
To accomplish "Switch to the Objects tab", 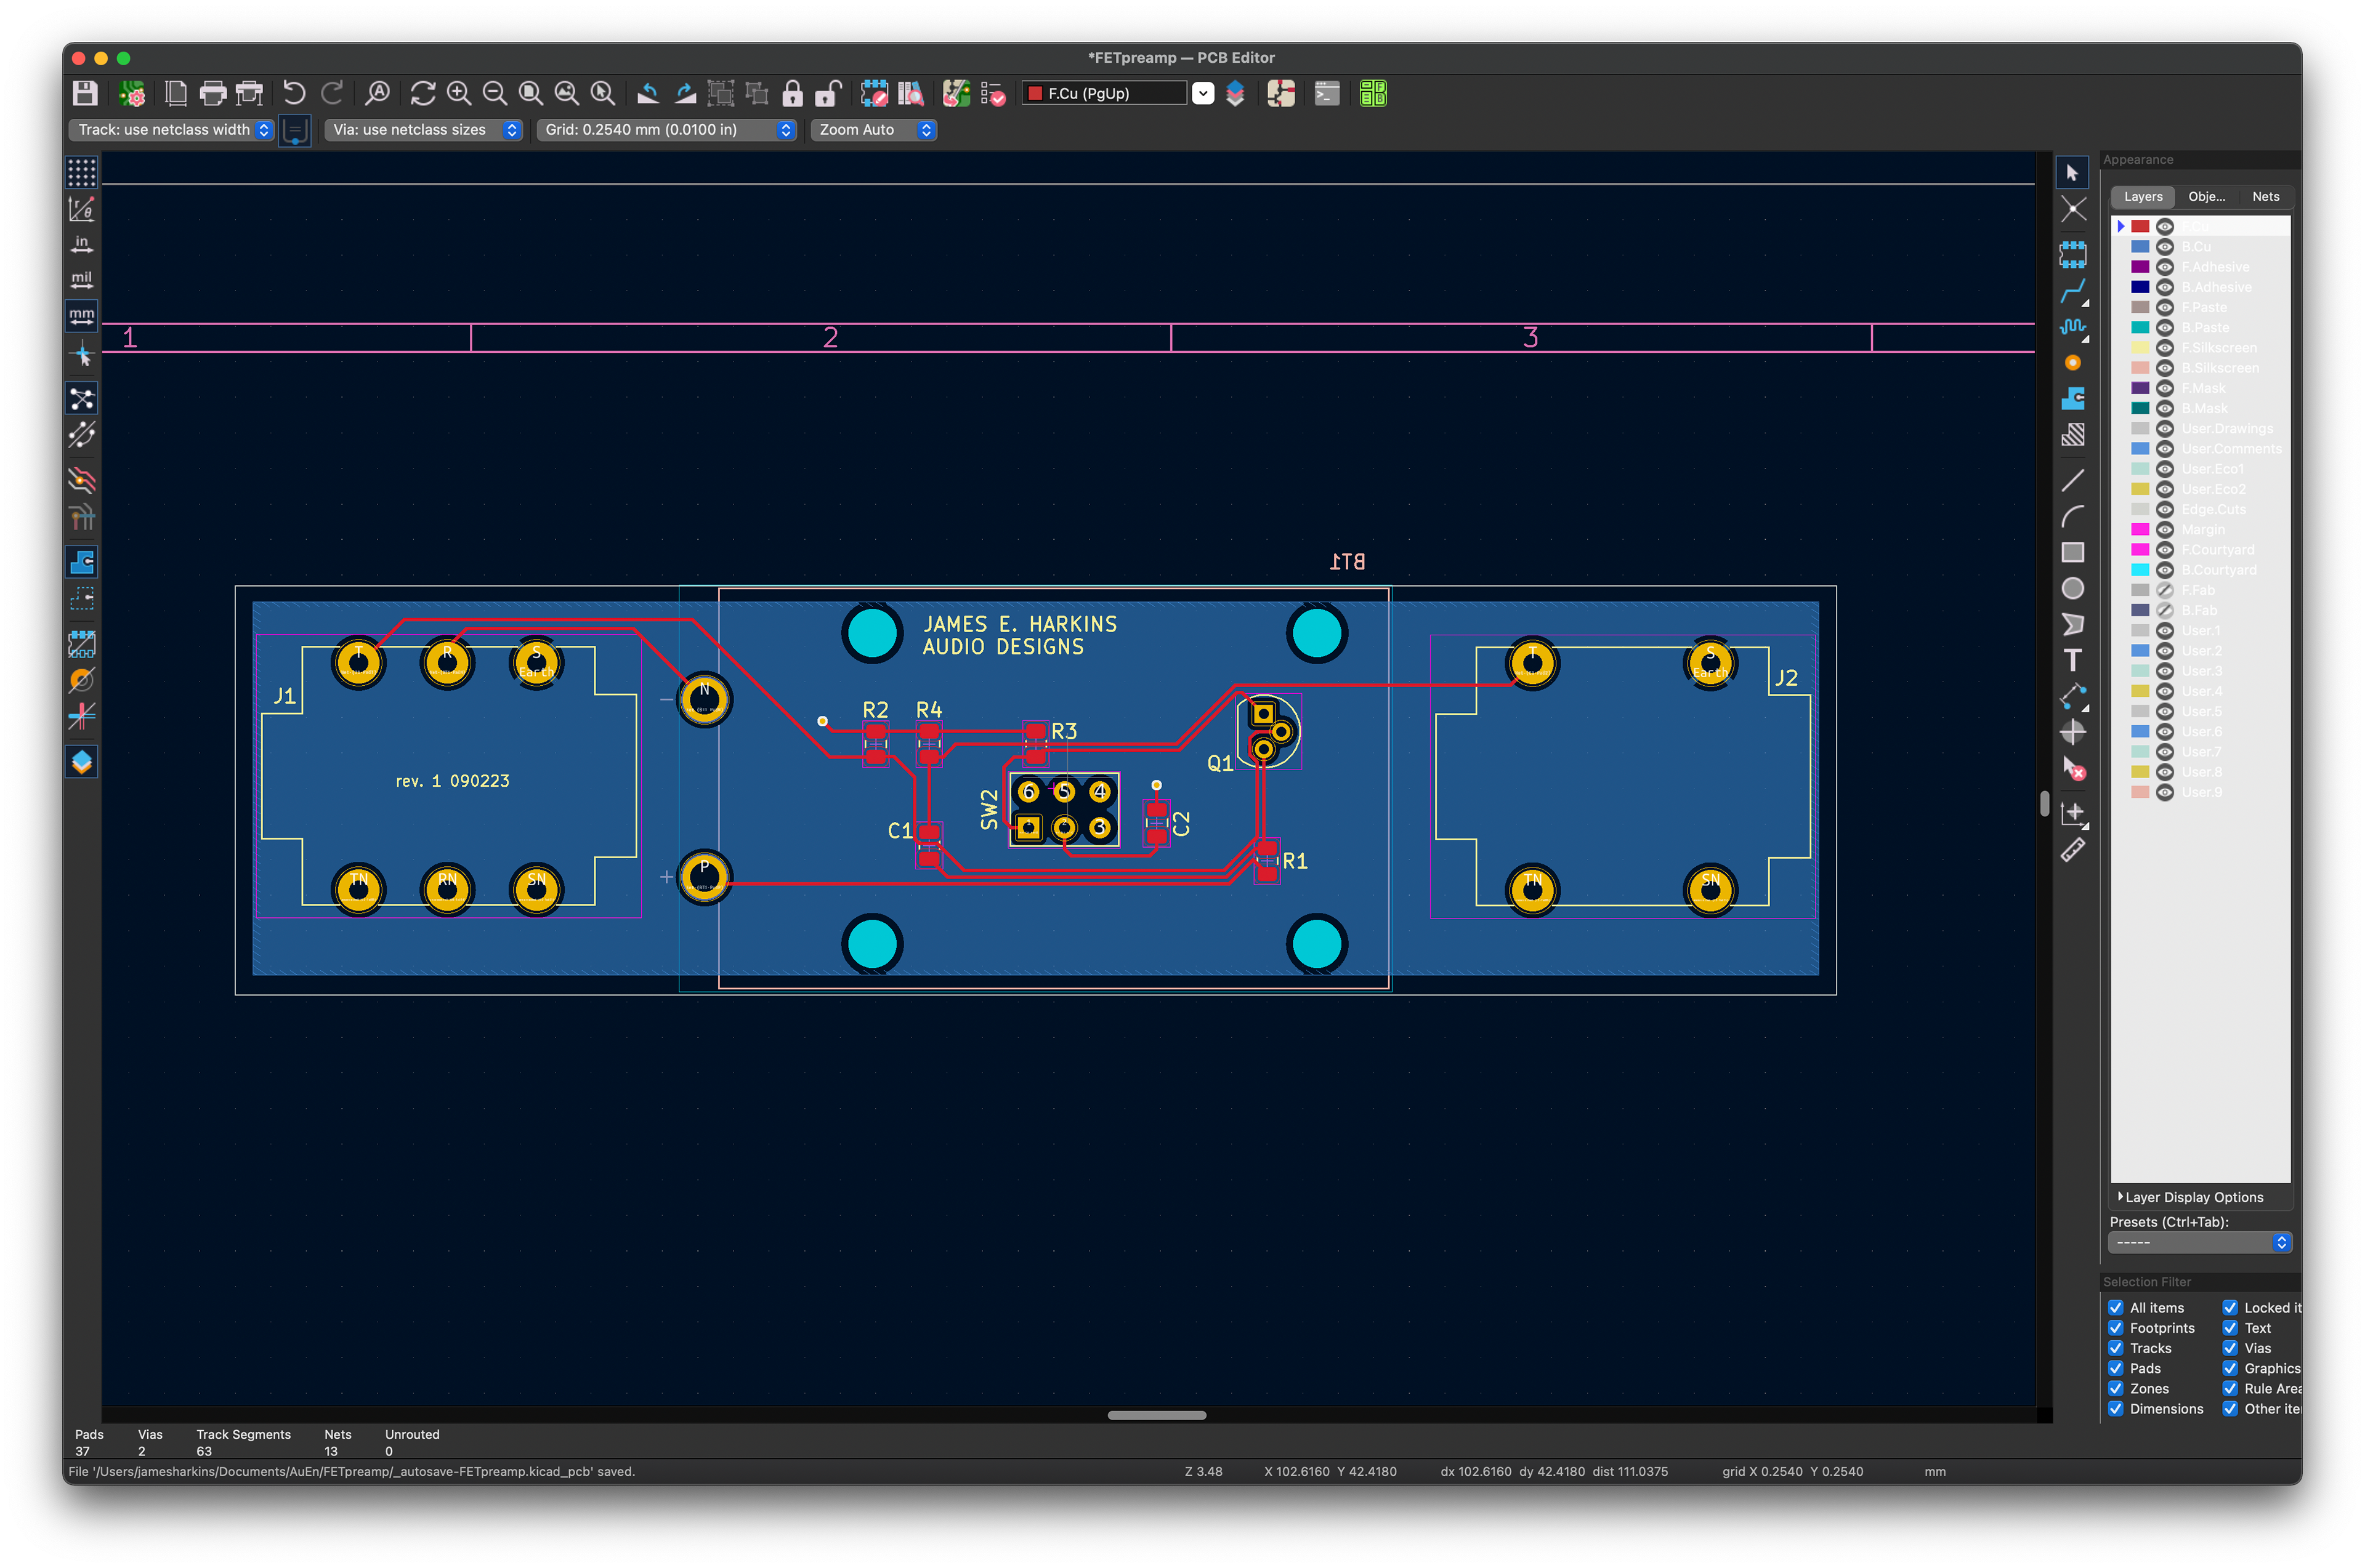I will [x=2206, y=197].
